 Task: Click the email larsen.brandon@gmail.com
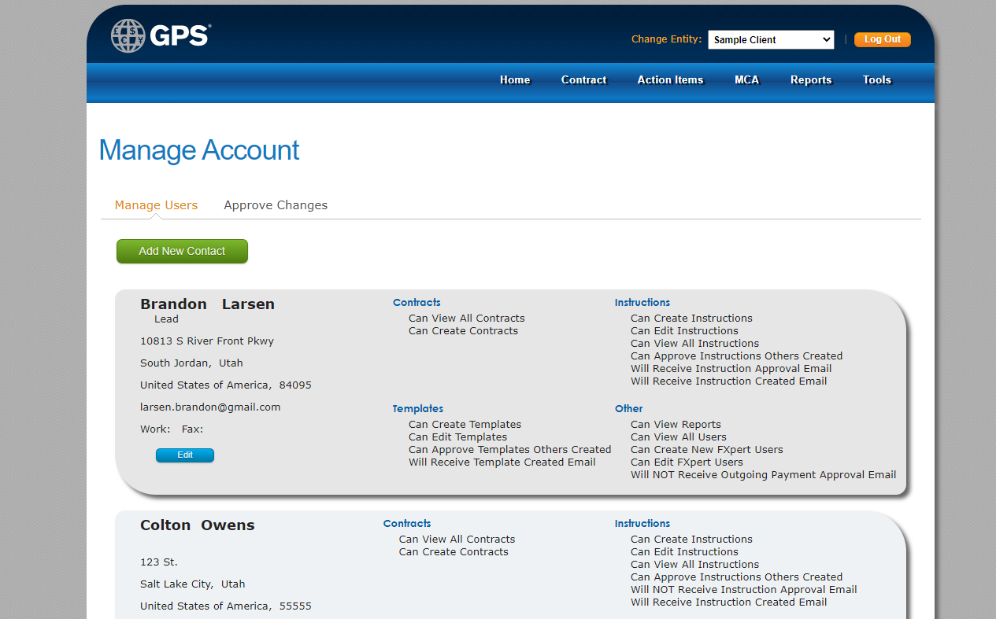[210, 407]
